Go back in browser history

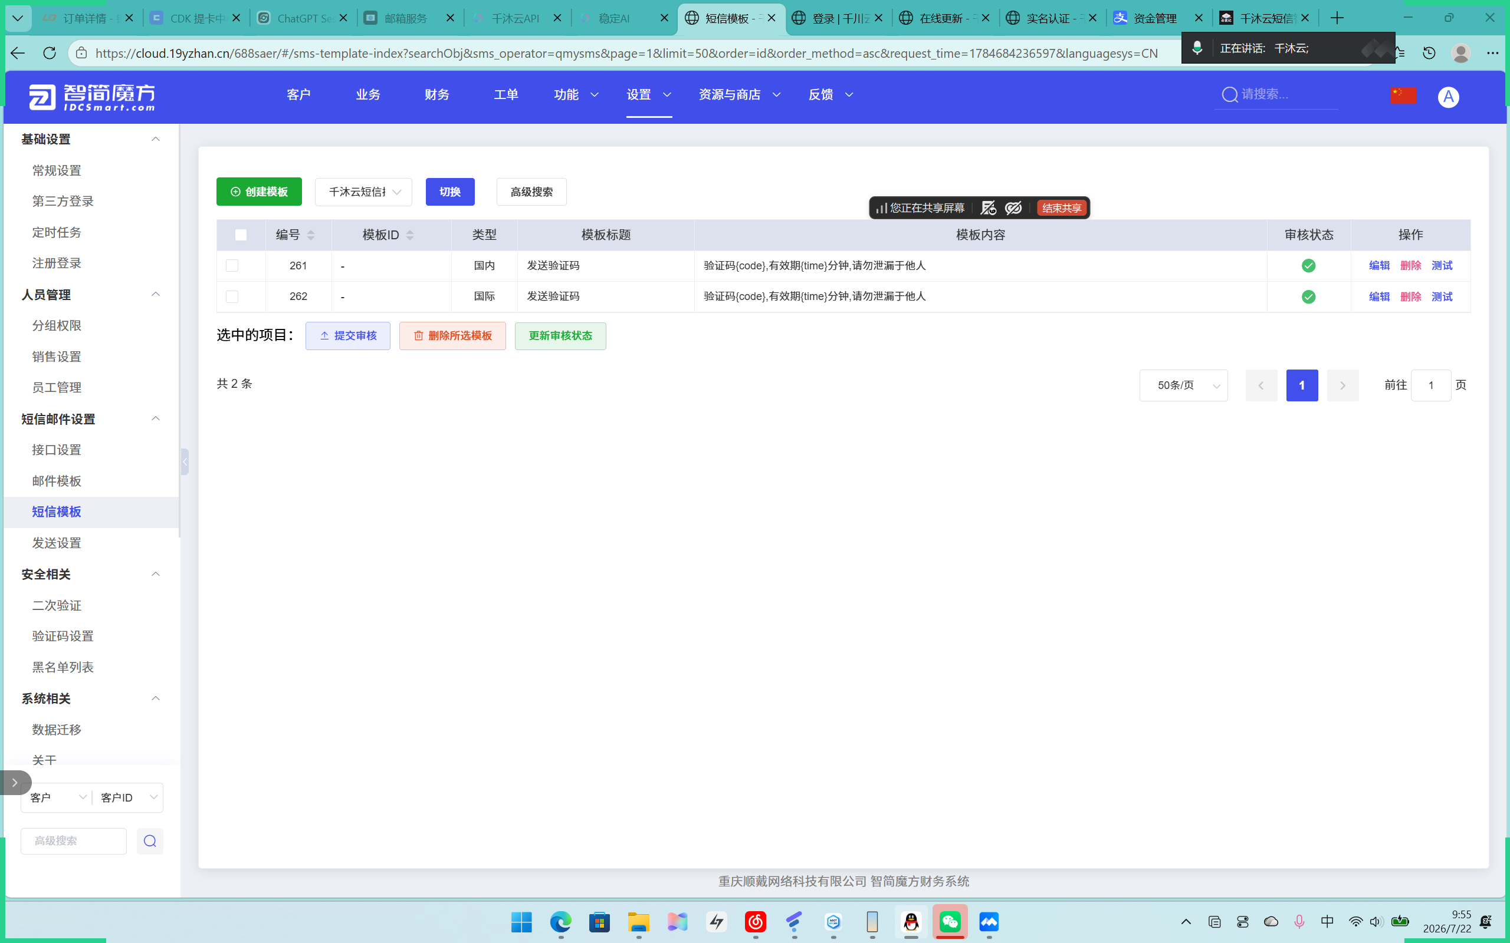pos(18,53)
